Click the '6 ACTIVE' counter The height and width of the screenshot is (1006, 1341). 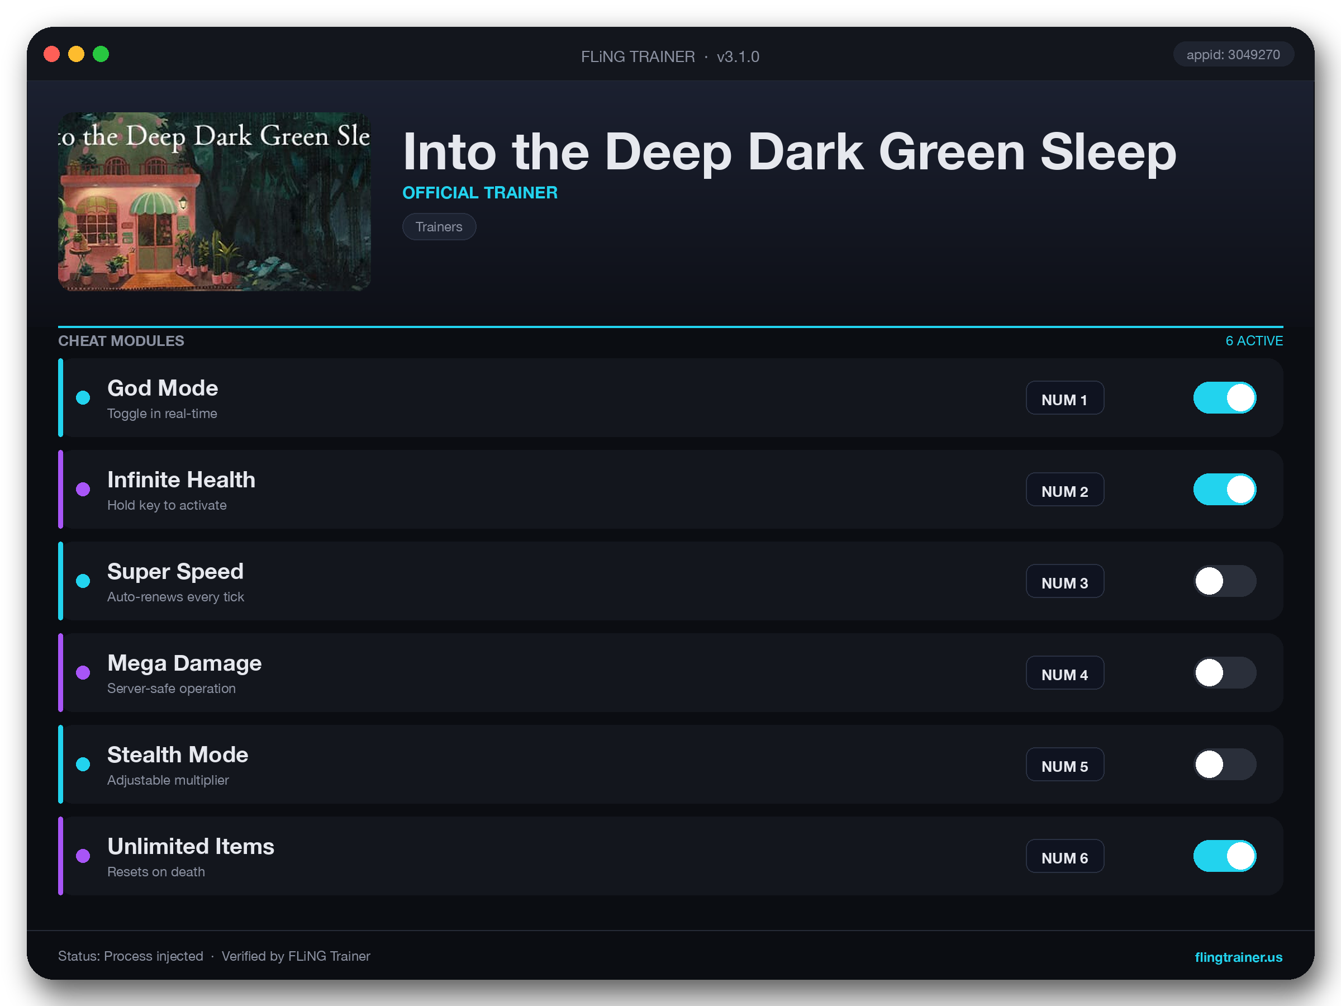pyautogui.click(x=1254, y=341)
